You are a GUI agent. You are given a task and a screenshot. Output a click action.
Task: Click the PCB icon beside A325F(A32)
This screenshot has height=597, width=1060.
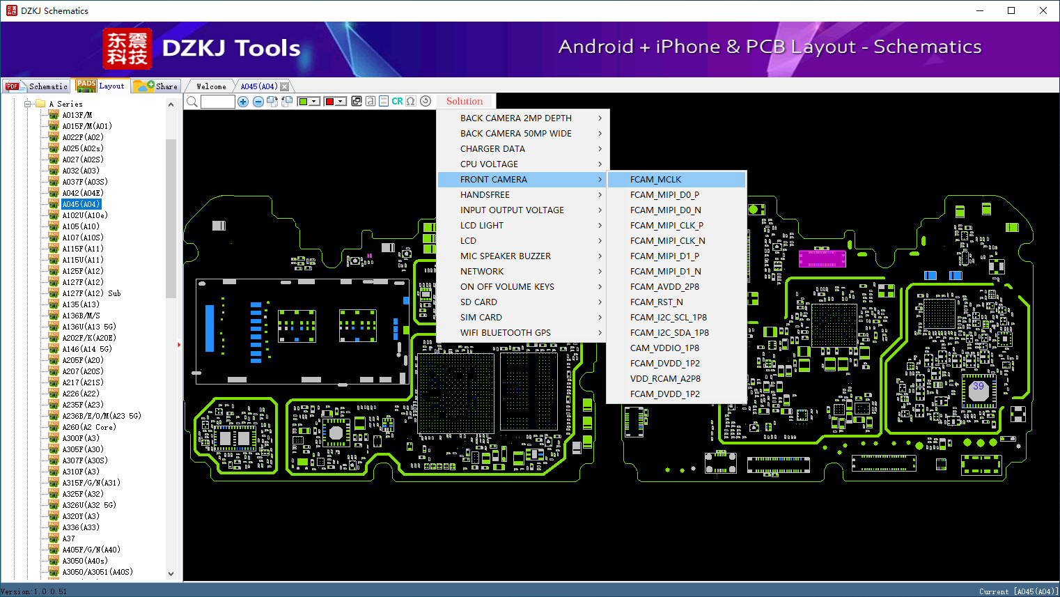click(x=54, y=494)
